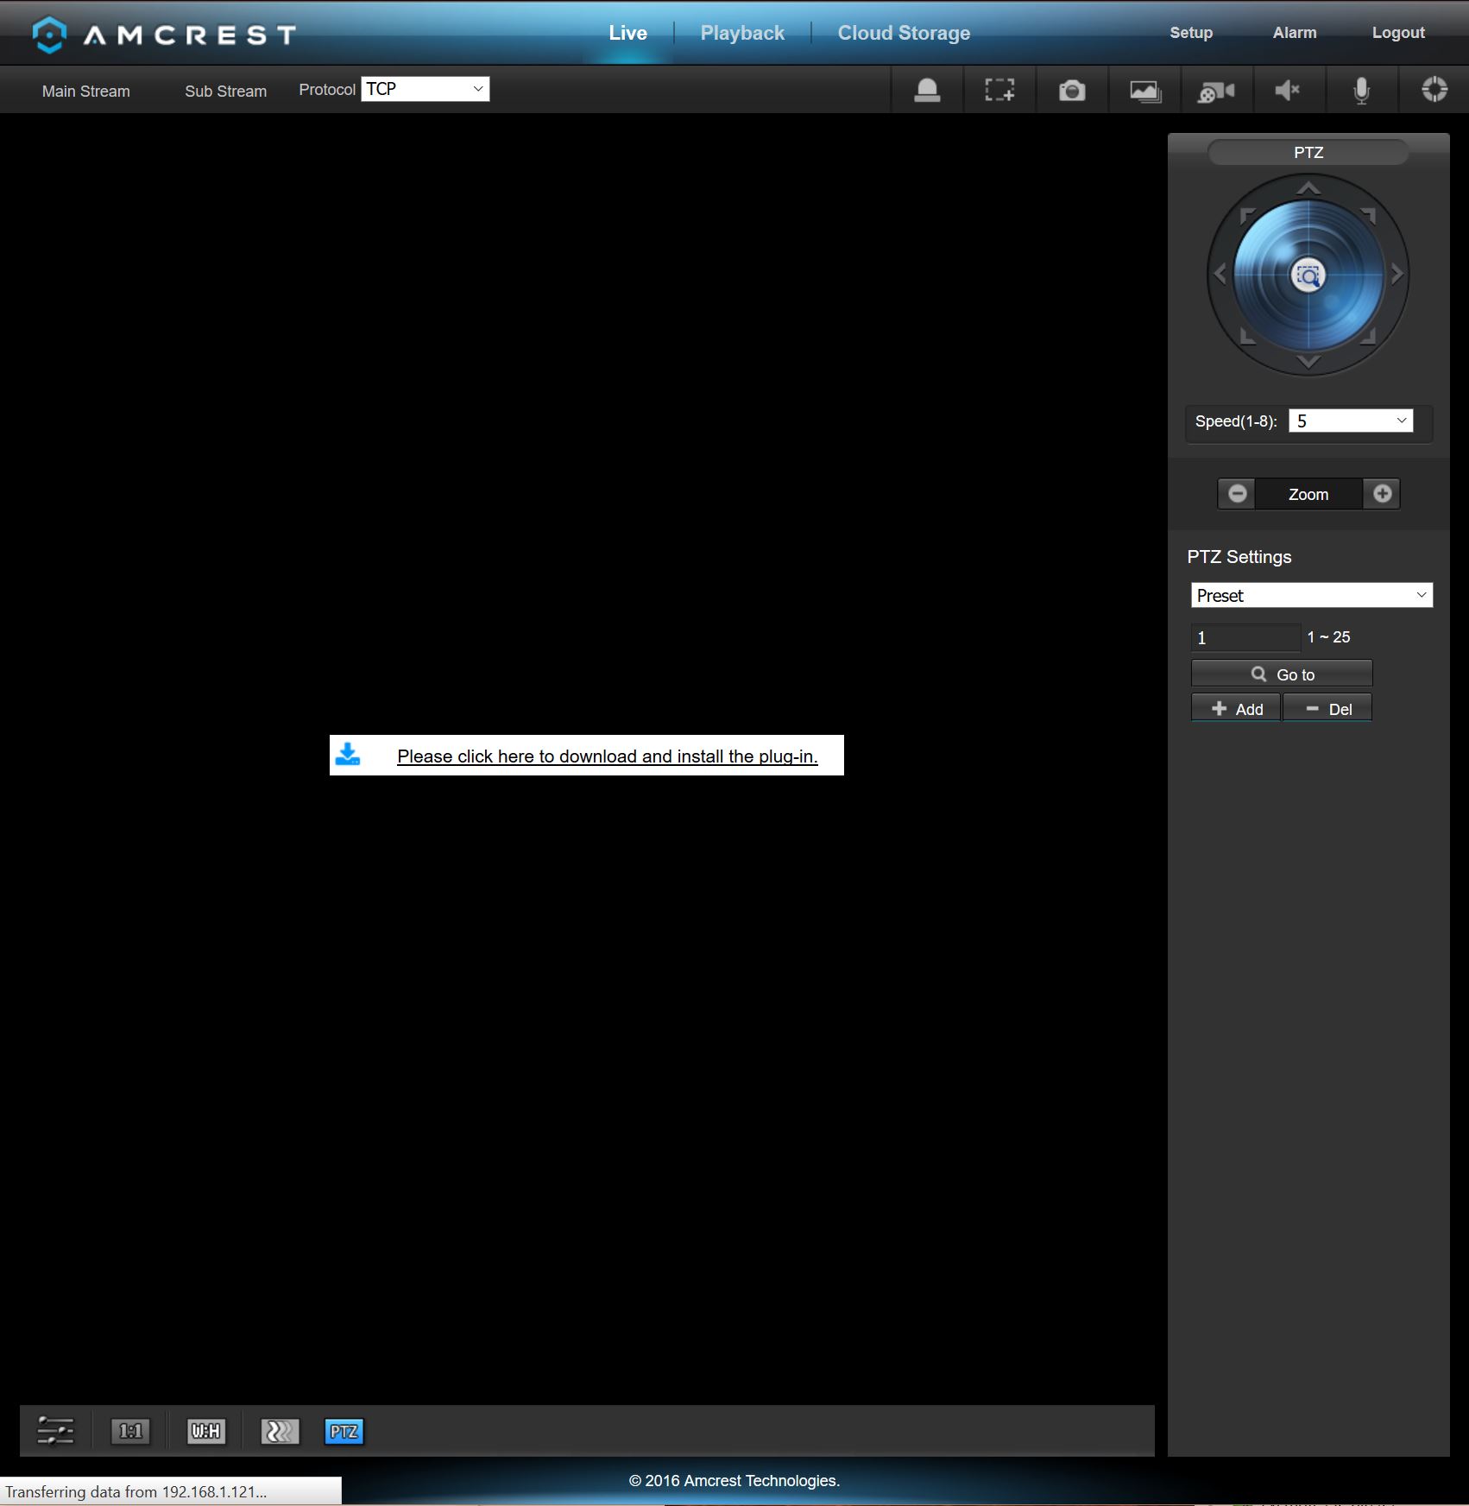Image resolution: width=1469 pixels, height=1506 pixels.
Task: Click the Logout link
Action: click(x=1398, y=33)
